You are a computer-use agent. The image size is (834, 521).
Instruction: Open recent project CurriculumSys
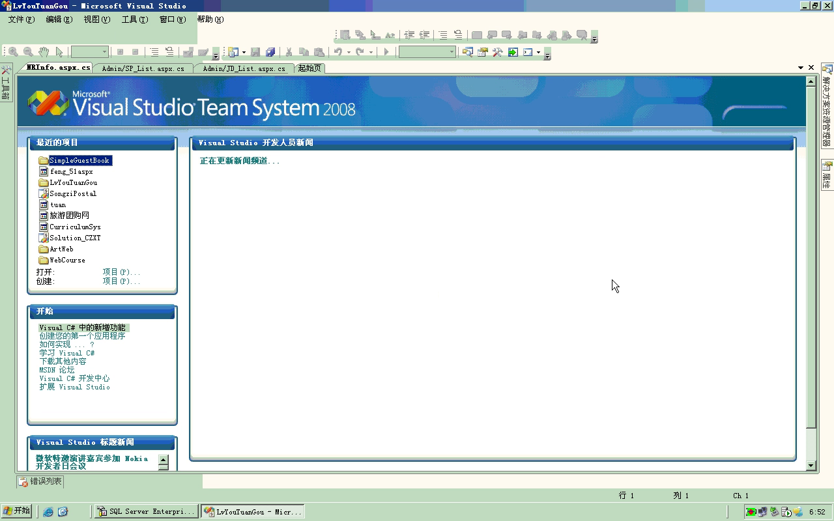(75, 227)
